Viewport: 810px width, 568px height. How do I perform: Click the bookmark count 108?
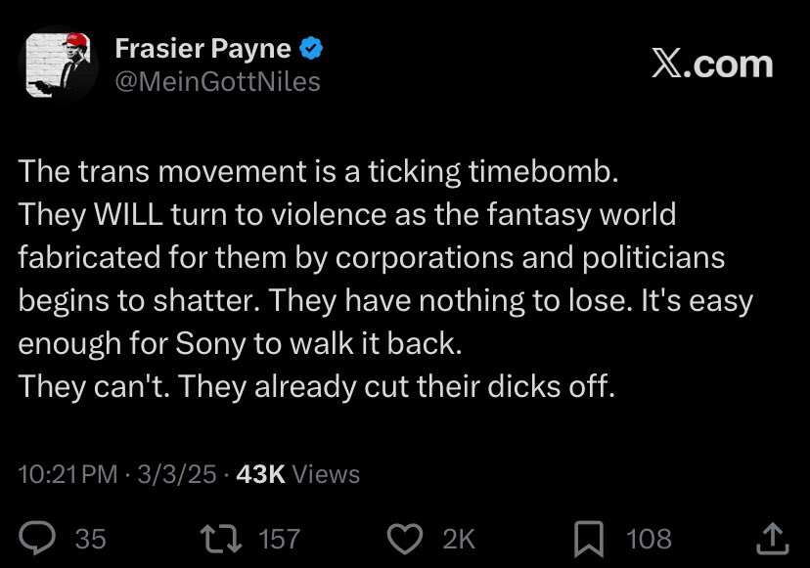pyautogui.click(x=650, y=538)
